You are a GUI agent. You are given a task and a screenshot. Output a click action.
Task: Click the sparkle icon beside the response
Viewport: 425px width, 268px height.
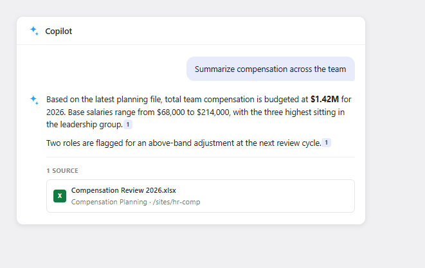[34, 100]
